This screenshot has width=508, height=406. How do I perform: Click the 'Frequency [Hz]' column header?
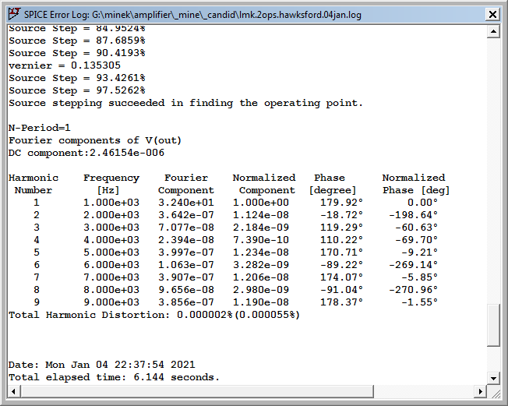(x=111, y=184)
